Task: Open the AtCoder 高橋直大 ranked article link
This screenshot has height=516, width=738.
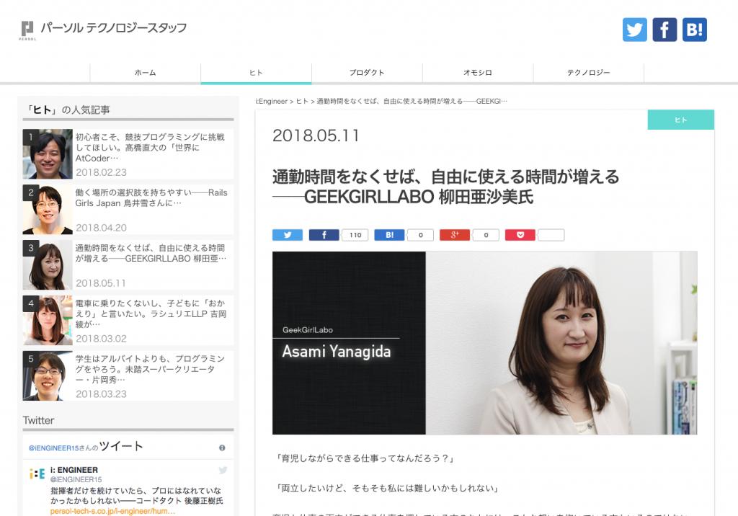Action: point(150,147)
